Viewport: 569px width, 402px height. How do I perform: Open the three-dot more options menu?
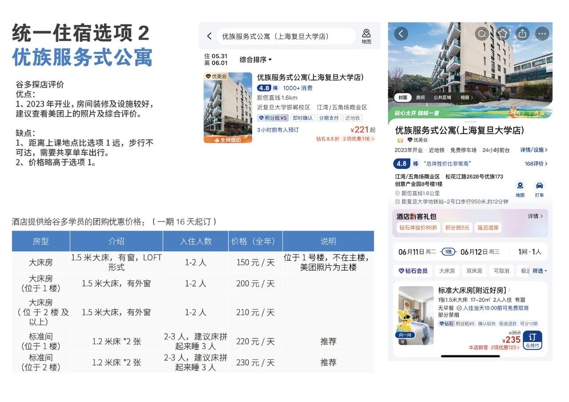pyautogui.click(x=542, y=34)
